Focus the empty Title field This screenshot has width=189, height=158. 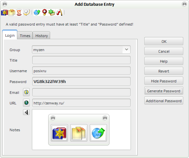81,60
